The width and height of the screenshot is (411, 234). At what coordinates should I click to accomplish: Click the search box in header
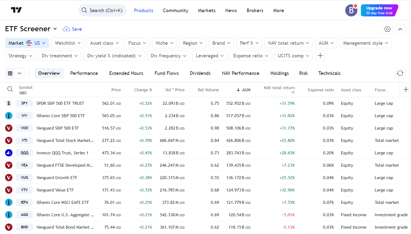pyautogui.click(x=102, y=10)
